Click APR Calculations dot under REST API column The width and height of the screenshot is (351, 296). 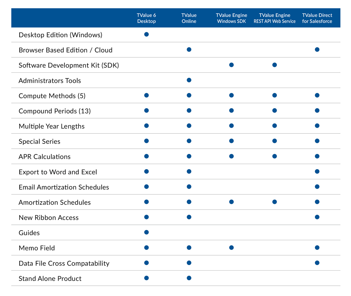click(274, 156)
